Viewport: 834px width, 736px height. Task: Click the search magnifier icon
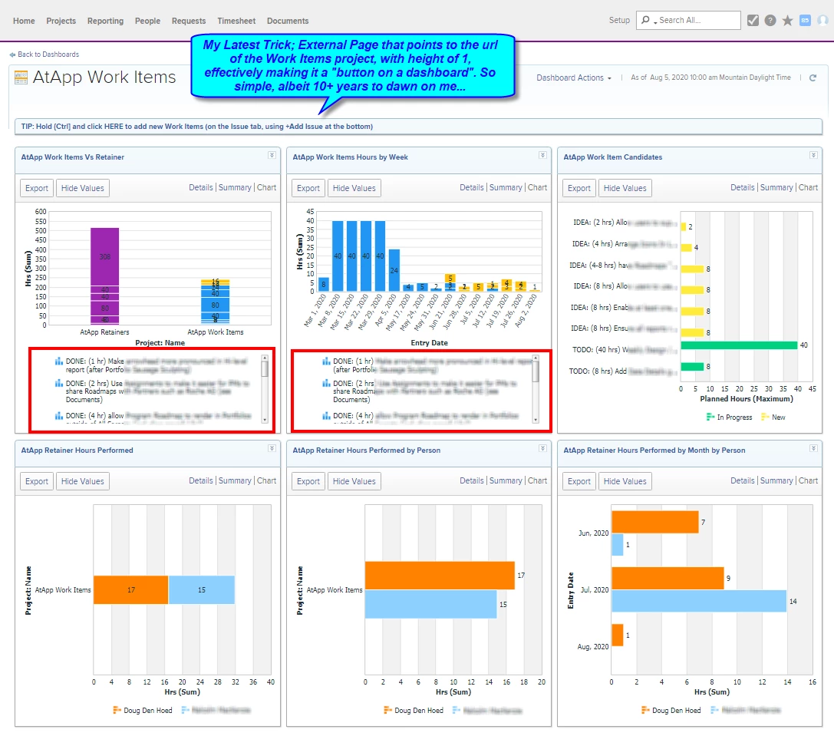(645, 20)
